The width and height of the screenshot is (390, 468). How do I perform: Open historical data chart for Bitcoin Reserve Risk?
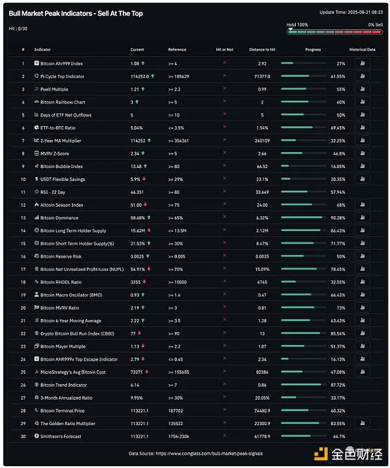(362, 256)
